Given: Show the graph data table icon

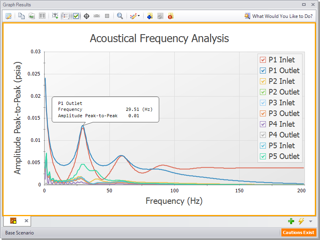Looking at the screenshot, I should click(x=42, y=16).
